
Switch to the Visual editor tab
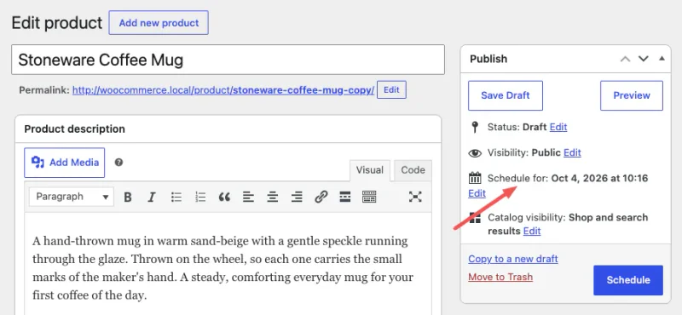(370, 170)
